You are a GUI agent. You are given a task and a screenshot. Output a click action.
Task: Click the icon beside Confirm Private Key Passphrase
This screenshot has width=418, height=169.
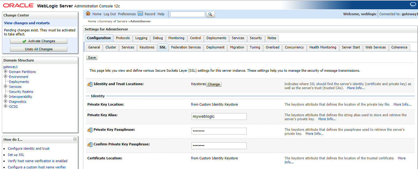point(90,144)
